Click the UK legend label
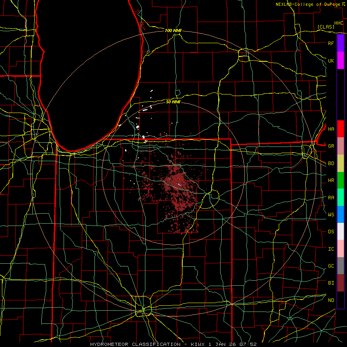This screenshot has width=347, height=347. [x=331, y=61]
